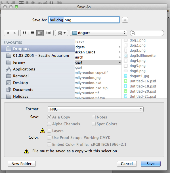Toggle the As a Copy checkbox
The width and height of the screenshot is (170, 173).
49,117
